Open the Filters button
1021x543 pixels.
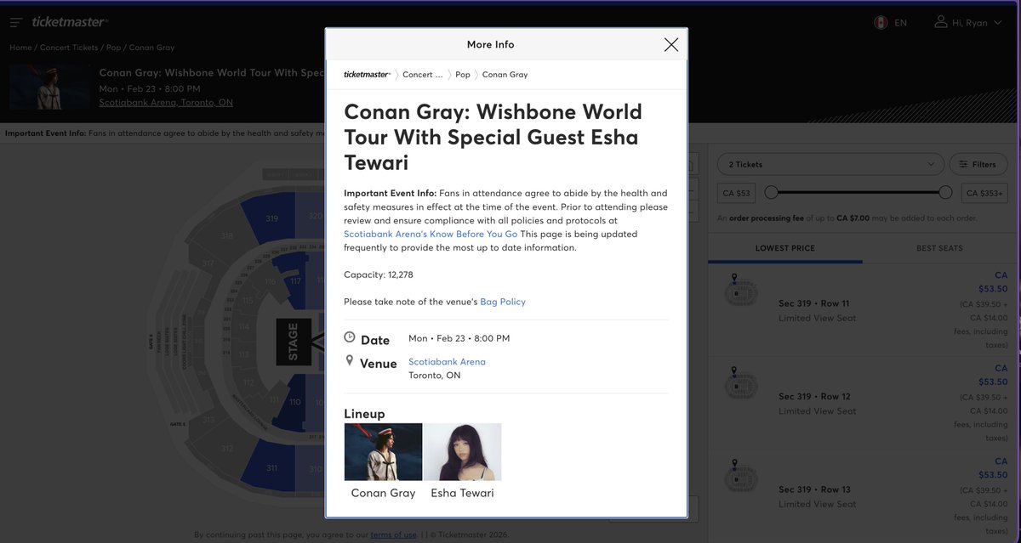978,164
